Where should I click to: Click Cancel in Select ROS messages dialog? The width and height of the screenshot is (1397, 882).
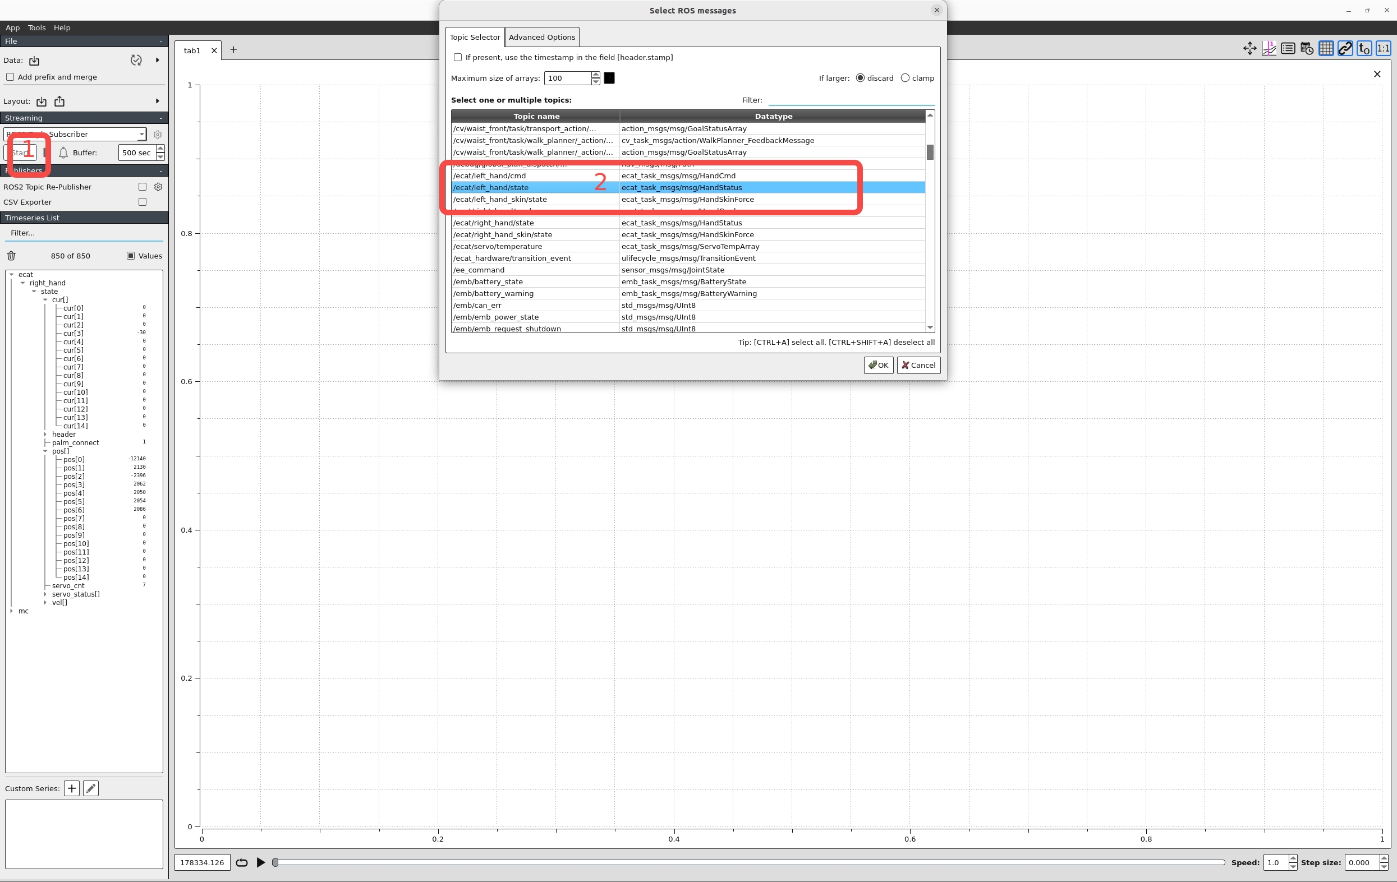(918, 366)
